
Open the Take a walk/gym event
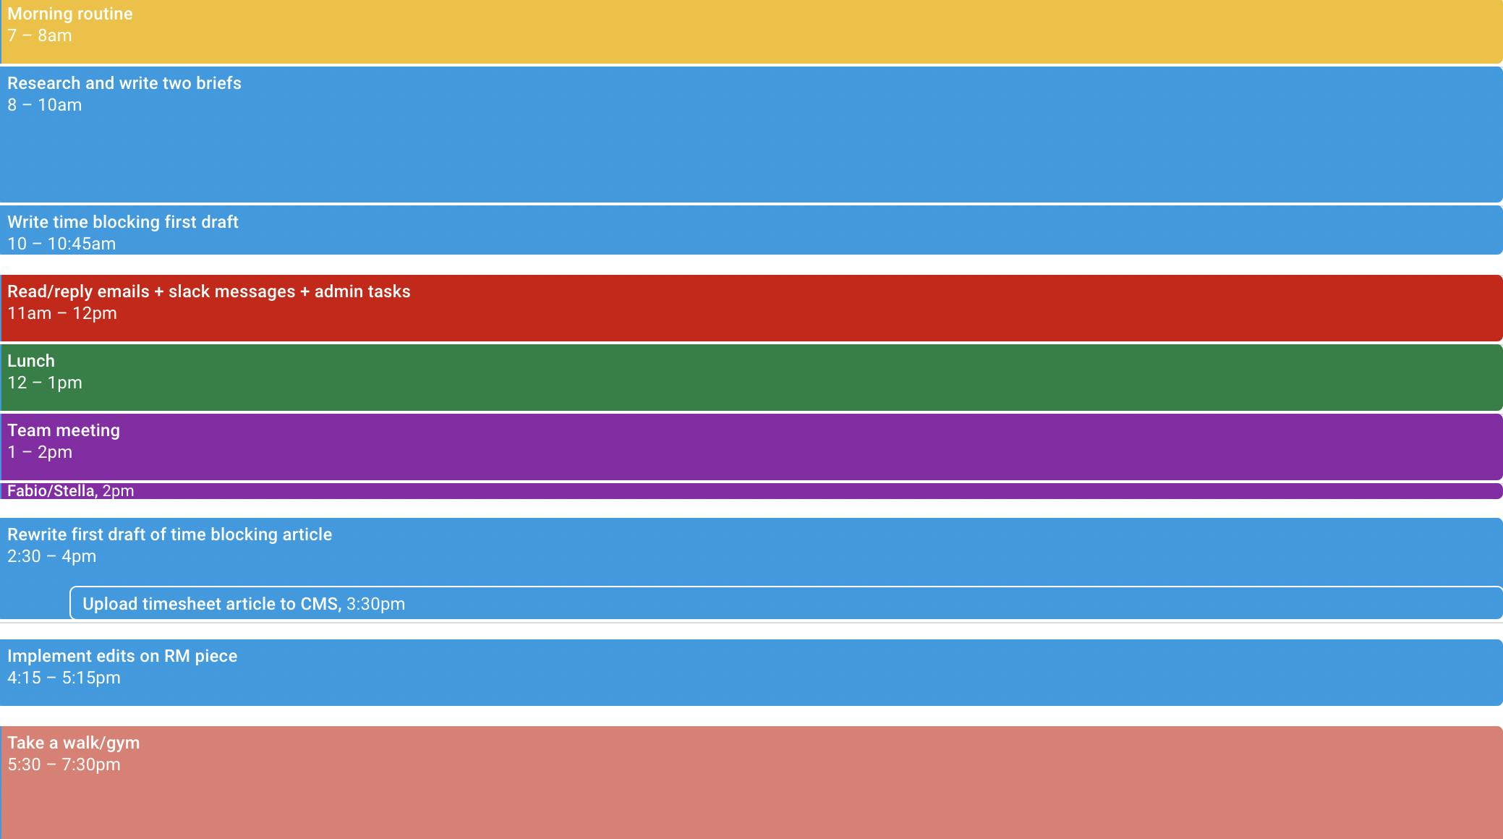coord(751,783)
